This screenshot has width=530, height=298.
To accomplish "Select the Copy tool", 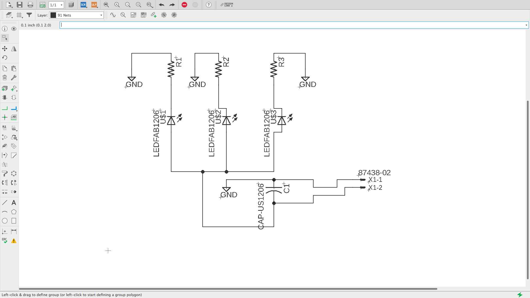I will (5, 68).
